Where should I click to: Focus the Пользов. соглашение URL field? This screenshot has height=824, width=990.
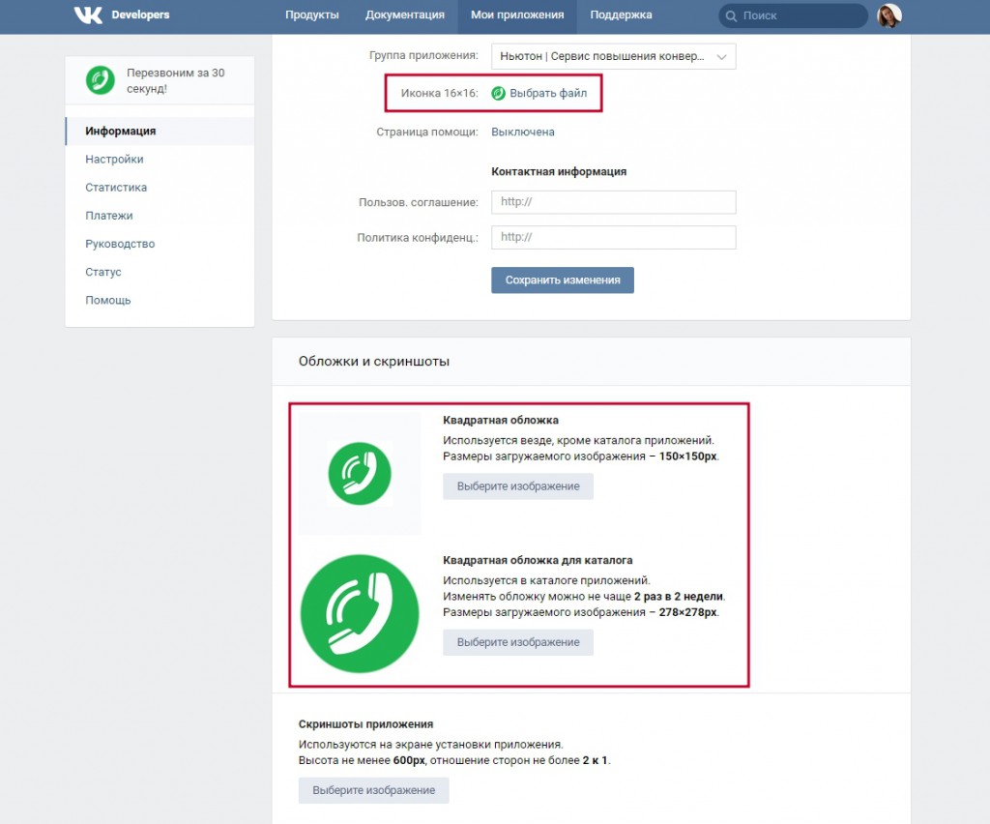[614, 202]
